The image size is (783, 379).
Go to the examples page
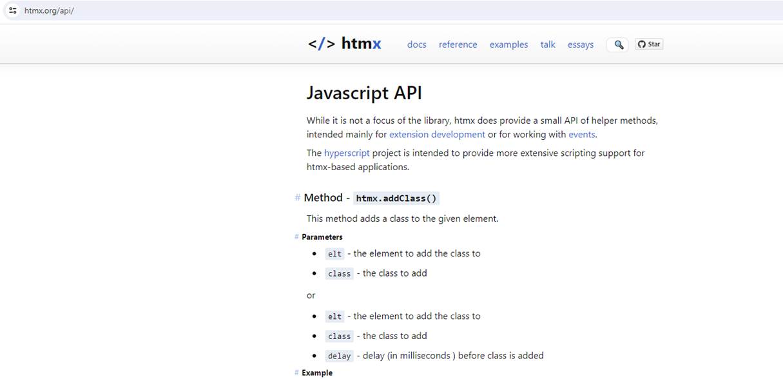(x=508, y=44)
